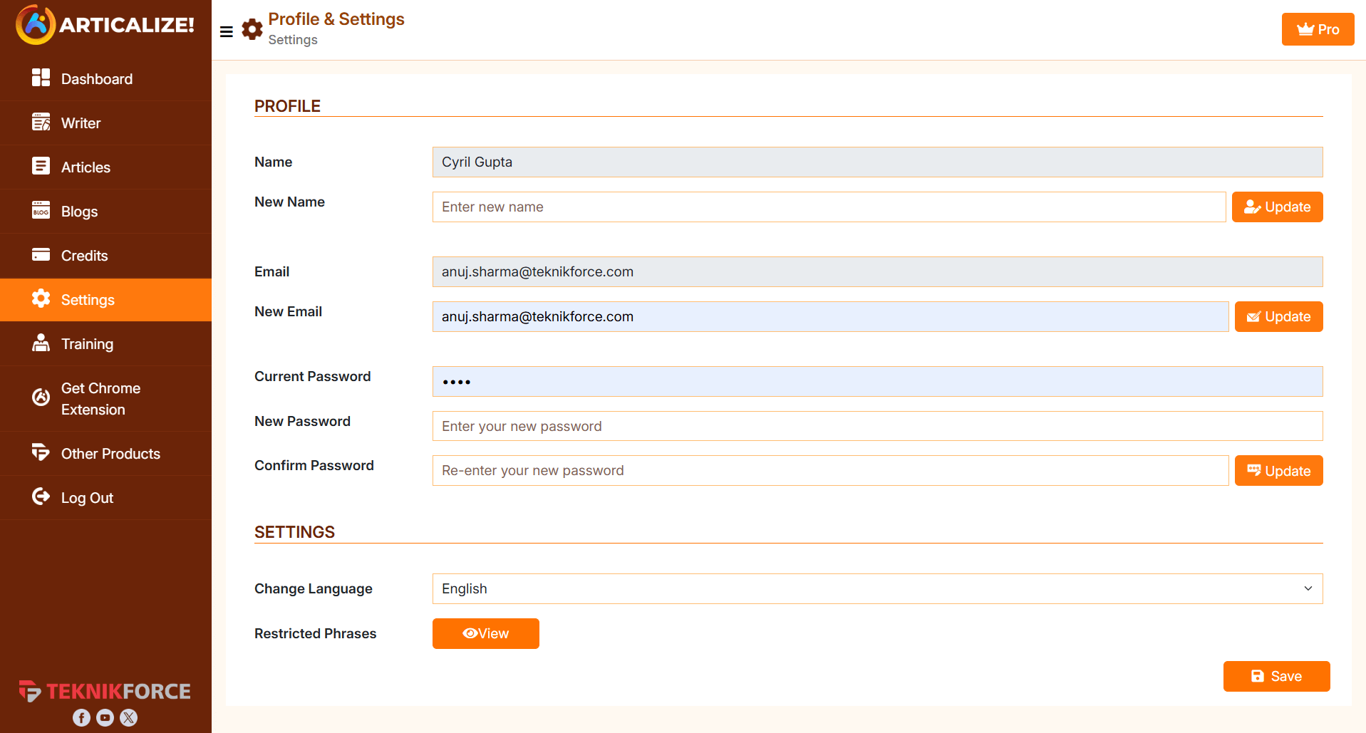
Task: Click the Confirm Password field
Action: (x=830, y=471)
